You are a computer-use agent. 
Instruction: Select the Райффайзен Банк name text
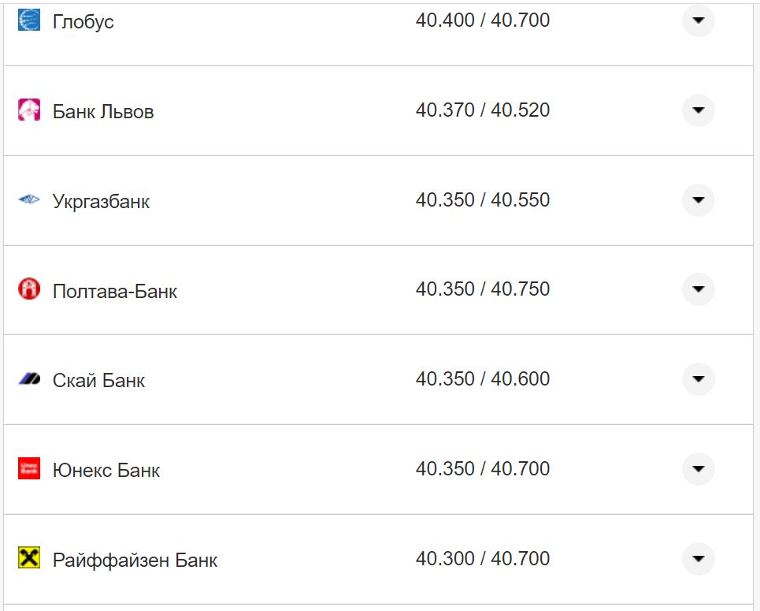coord(135,561)
